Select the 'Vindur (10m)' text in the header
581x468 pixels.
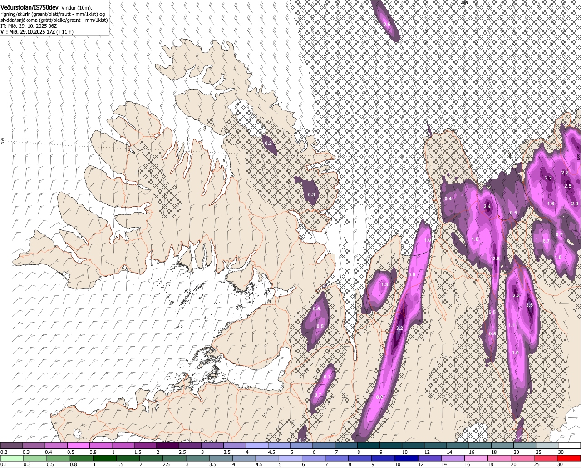77,8
